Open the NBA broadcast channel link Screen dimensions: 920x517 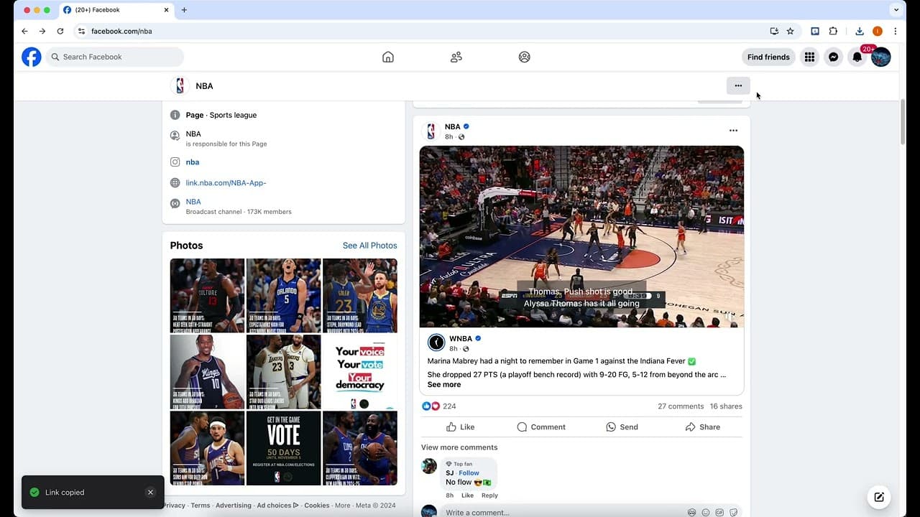(x=193, y=202)
